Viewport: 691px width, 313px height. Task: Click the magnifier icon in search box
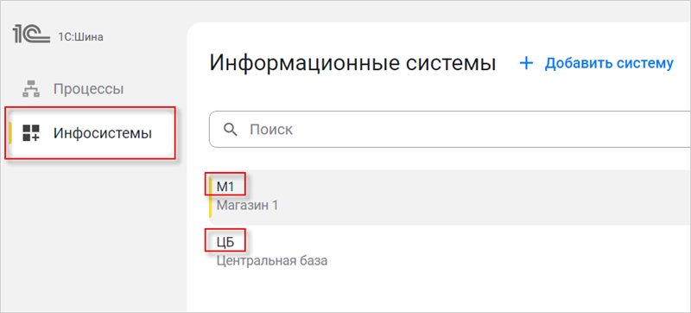pyautogui.click(x=230, y=130)
